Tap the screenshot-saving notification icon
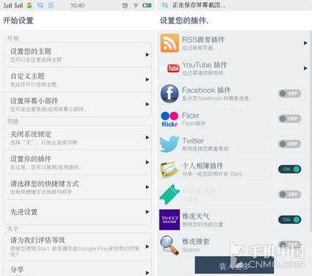Image resolution: width=312 pixels, height=276 pixels. (x=165, y=5)
